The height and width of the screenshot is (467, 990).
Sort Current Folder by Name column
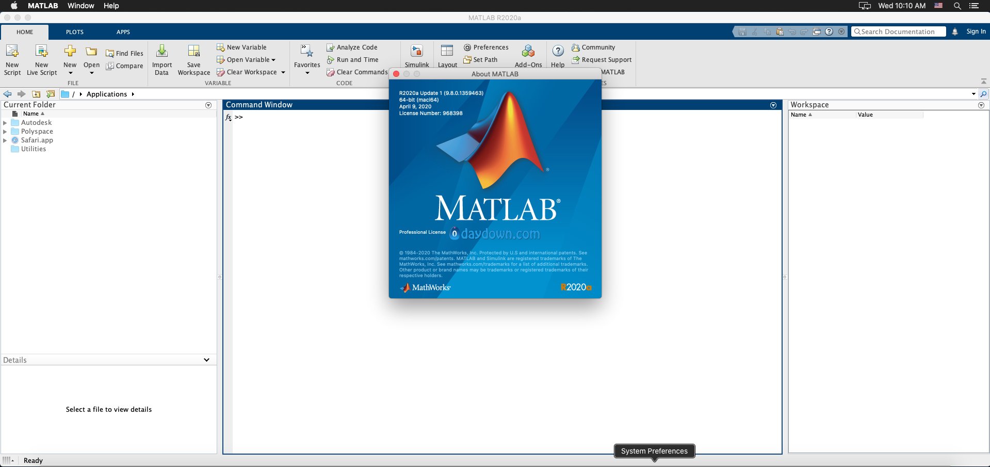(x=34, y=114)
